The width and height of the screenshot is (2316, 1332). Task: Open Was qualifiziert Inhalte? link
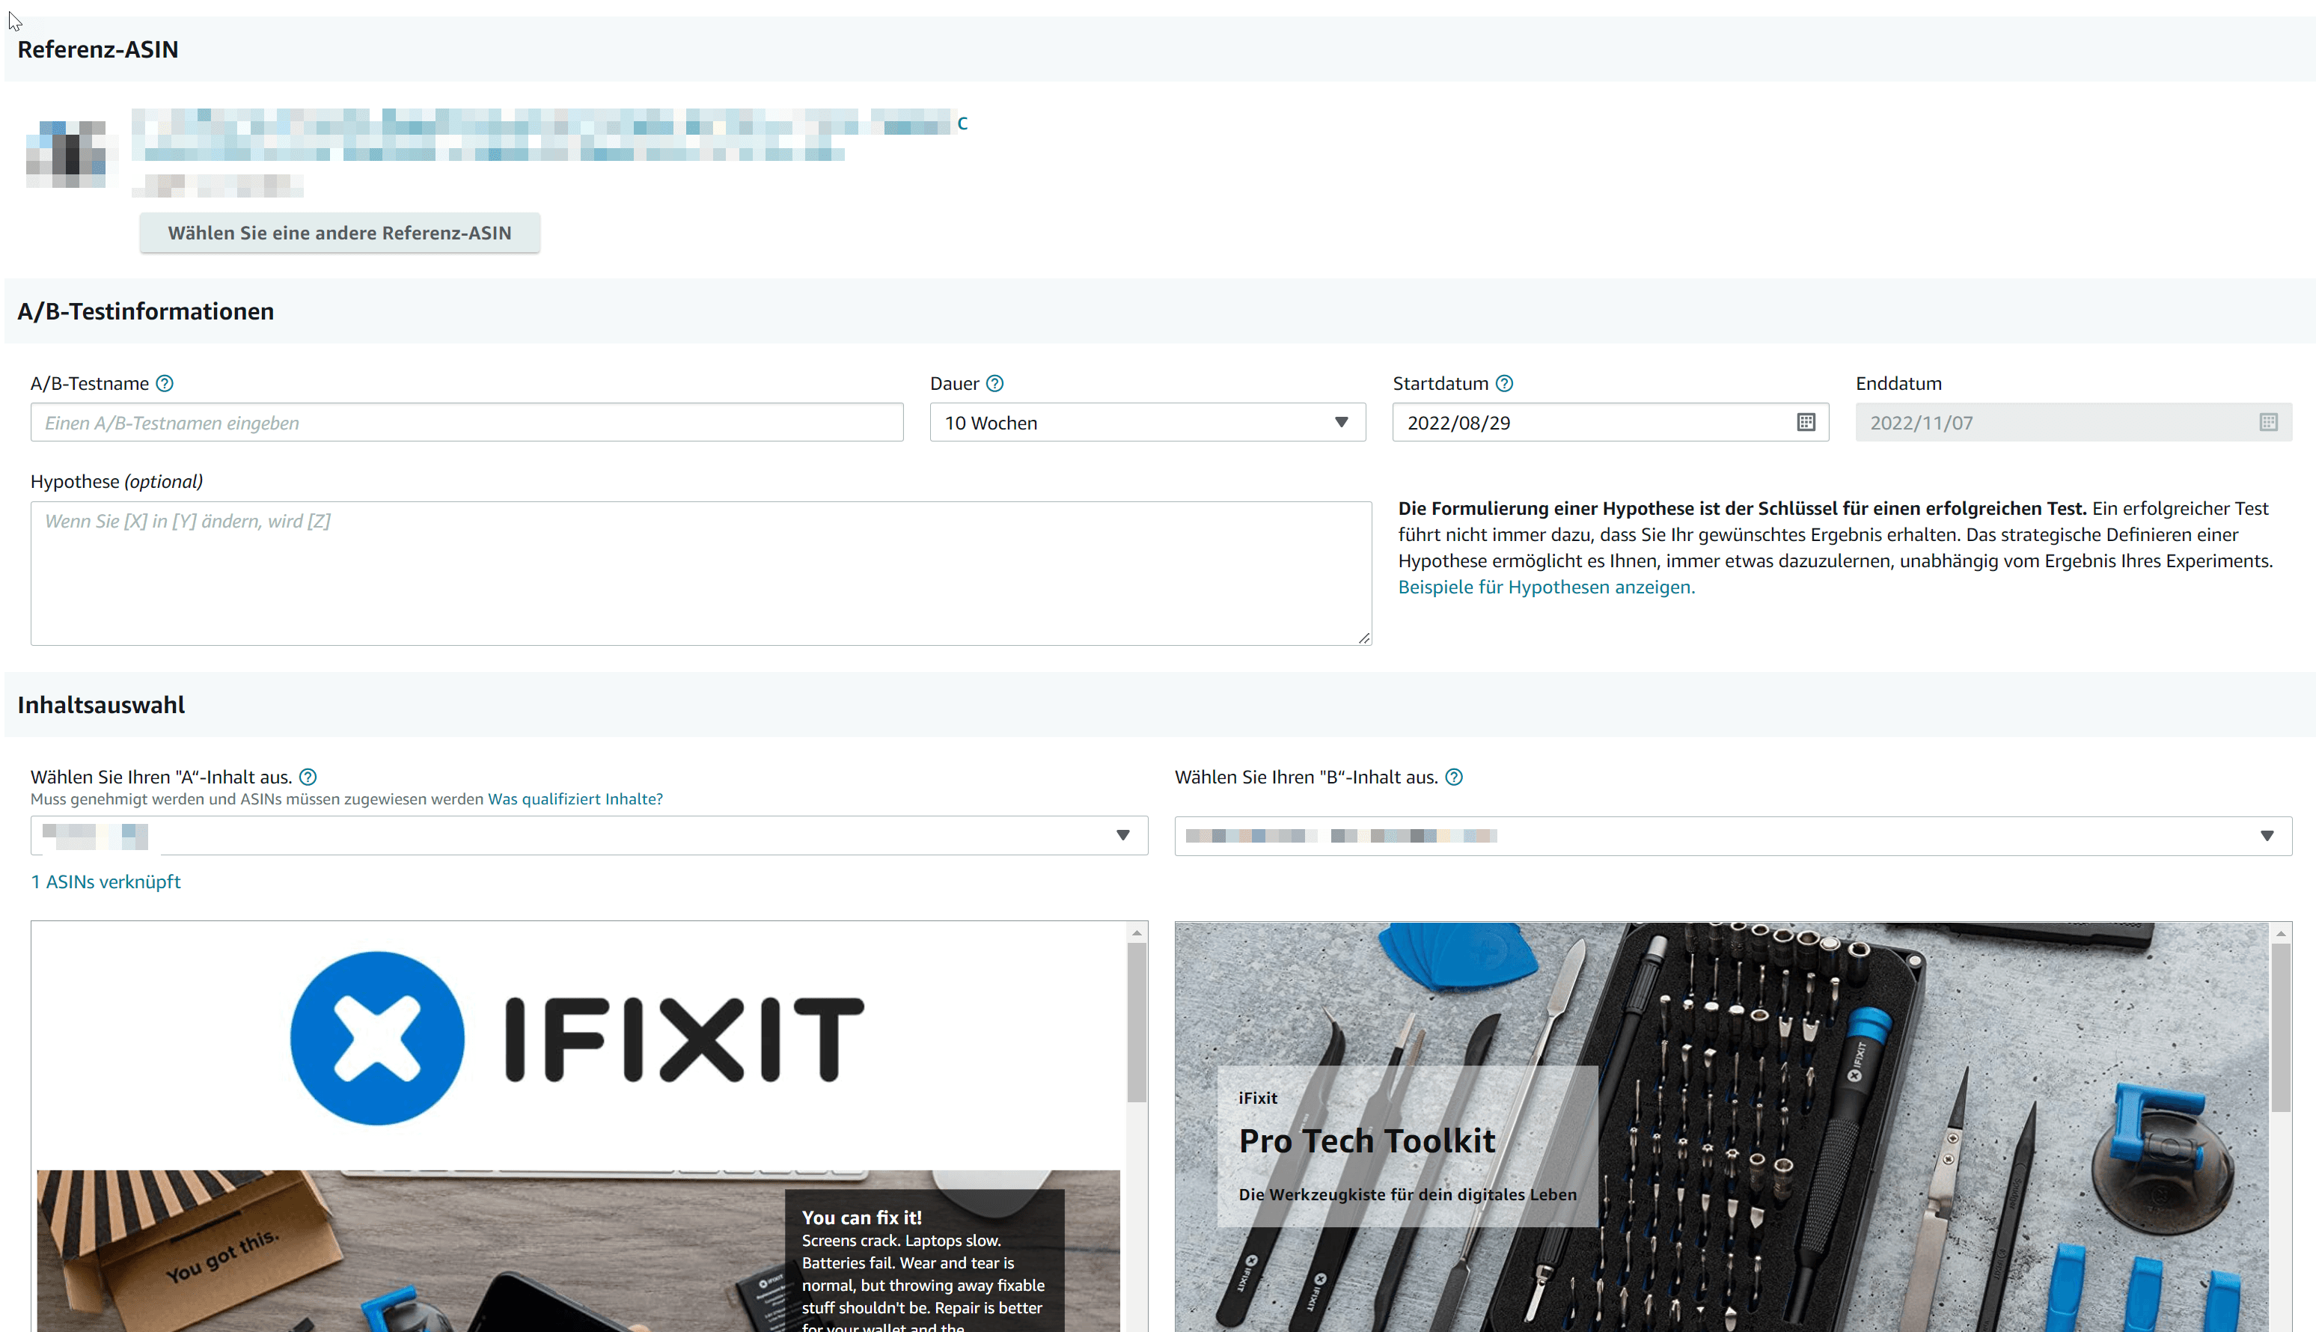tap(575, 798)
